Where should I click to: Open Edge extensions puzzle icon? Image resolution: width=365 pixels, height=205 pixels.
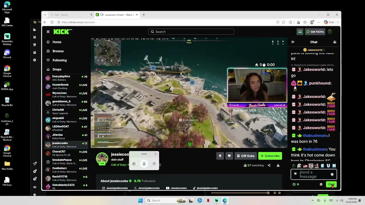click(291, 22)
